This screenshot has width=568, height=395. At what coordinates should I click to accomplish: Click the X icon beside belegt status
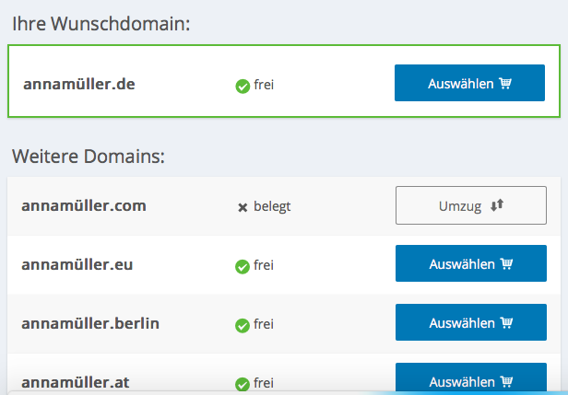243,208
